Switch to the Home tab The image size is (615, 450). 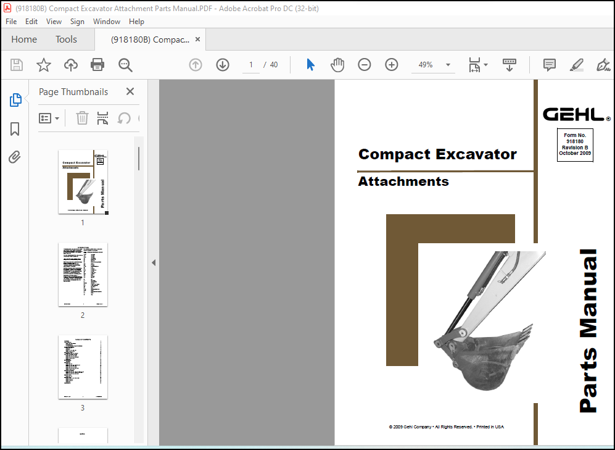[24, 40]
